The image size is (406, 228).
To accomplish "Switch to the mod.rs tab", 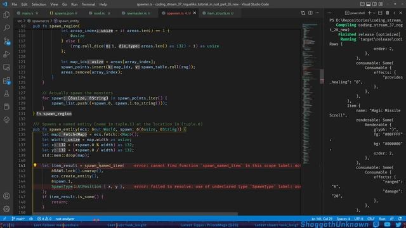I will click(x=100, y=13).
